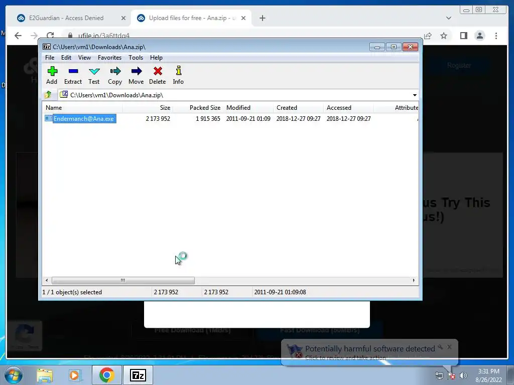Select the Copy toolbar icon

(115, 75)
